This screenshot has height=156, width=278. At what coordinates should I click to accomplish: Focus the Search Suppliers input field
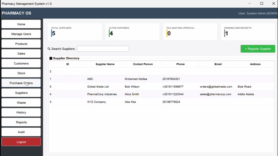[103, 49]
